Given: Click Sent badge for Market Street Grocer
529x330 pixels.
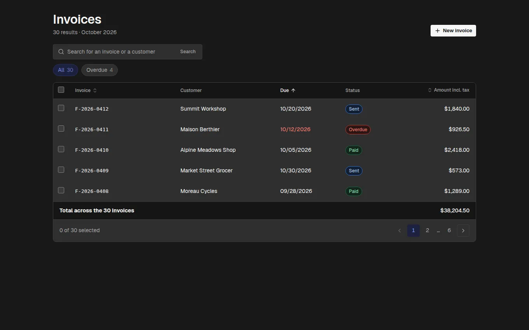Looking at the screenshot, I should coord(354,171).
